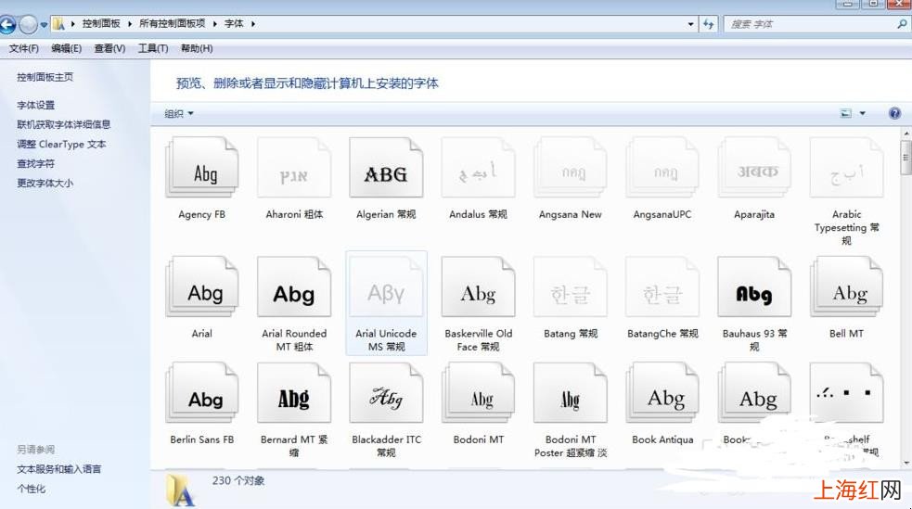
Task: Open the 文本服务和输入语言 link
Action: [x=58, y=469]
